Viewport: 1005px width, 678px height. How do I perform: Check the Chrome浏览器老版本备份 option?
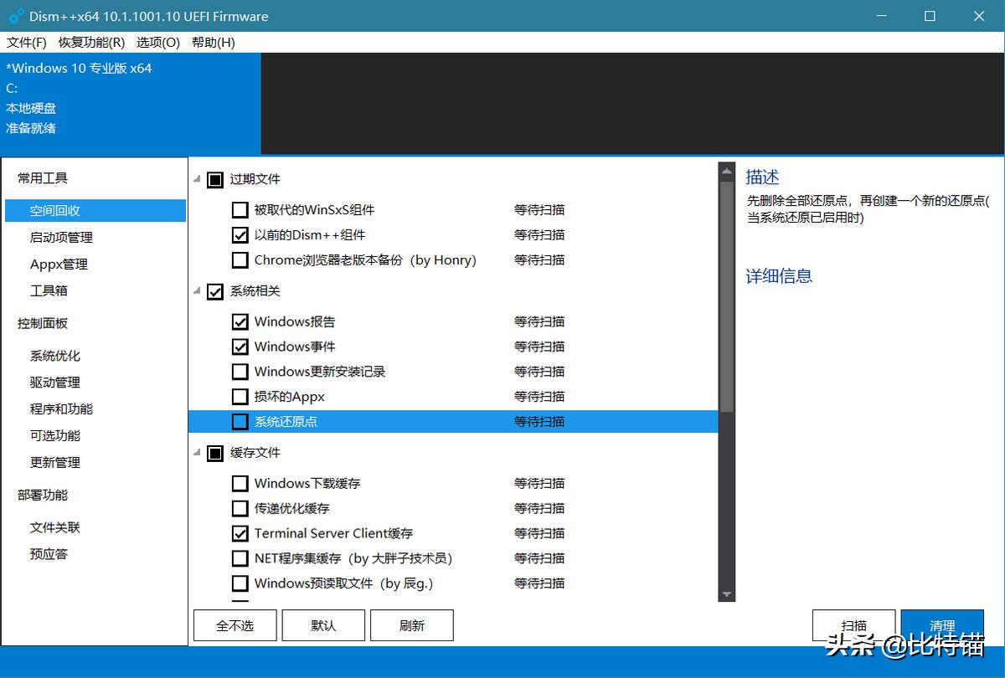tap(240, 260)
